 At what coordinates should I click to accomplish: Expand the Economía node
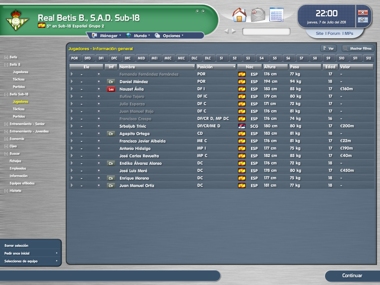(x=6, y=139)
